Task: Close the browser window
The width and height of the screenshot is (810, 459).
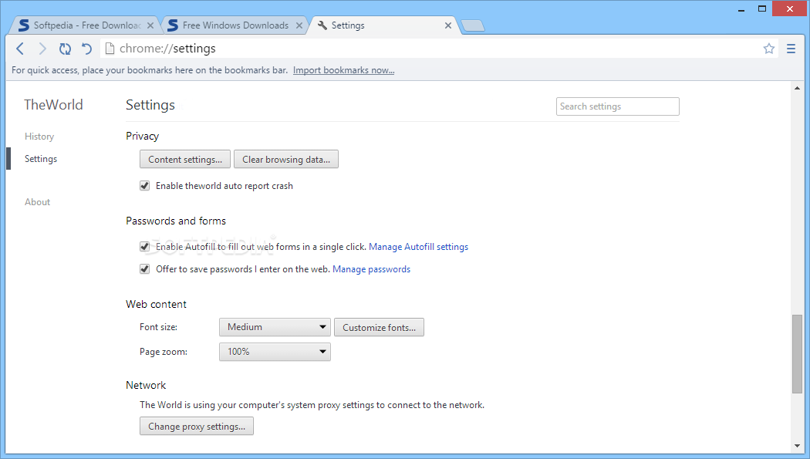Action: click(x=789, y=8)
